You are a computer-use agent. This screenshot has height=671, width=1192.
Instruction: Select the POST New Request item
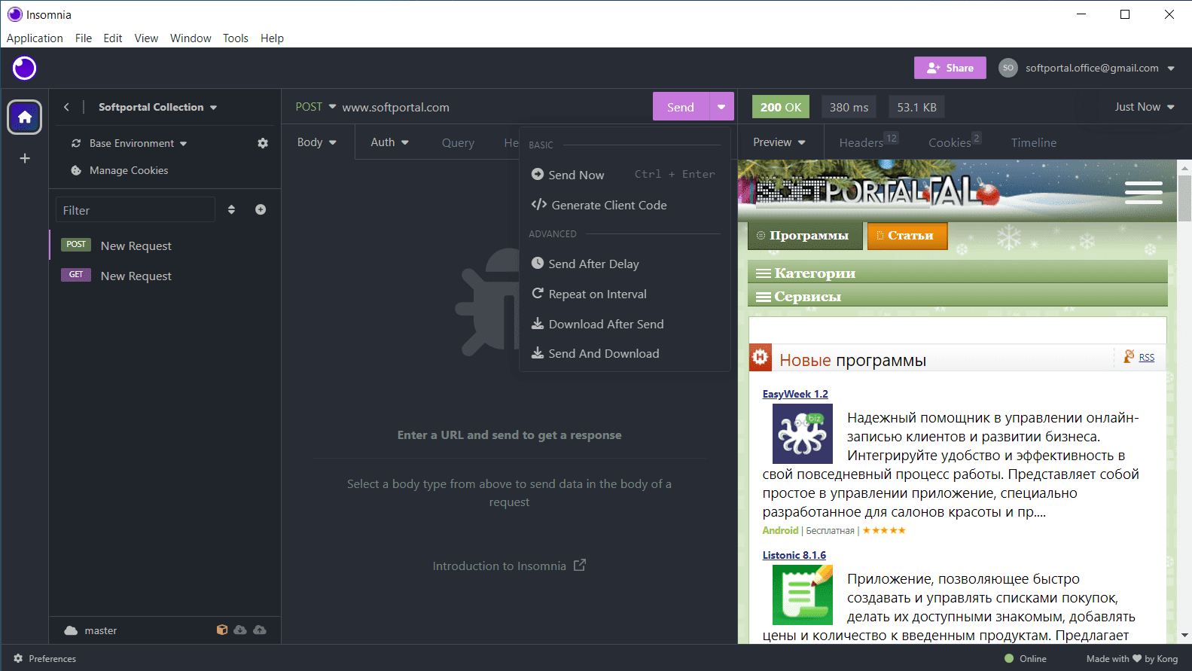point(165,246)
